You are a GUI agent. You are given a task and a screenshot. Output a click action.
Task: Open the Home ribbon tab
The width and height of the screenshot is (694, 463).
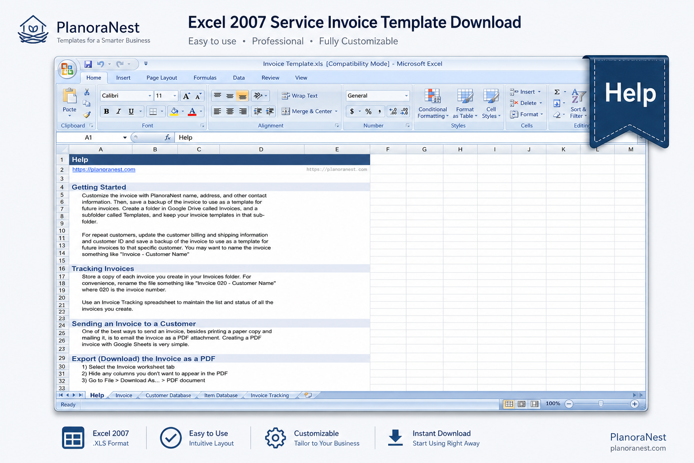(94, 78)
